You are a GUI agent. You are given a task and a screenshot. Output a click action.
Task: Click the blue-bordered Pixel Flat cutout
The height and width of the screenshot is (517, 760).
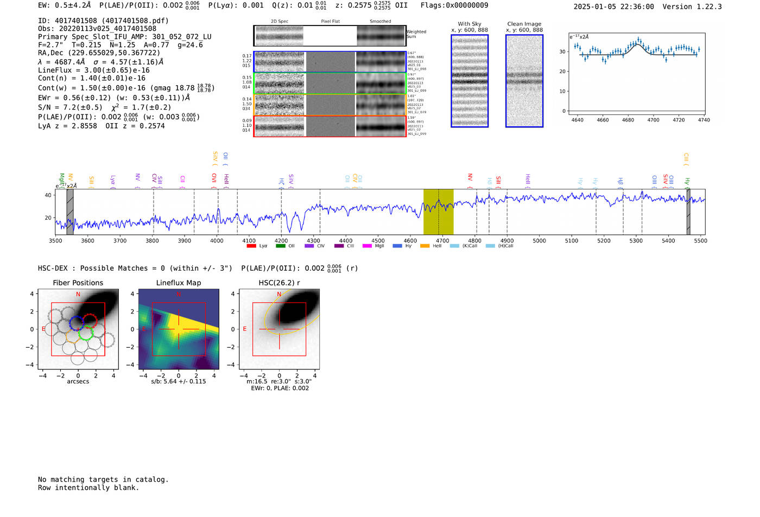point(331,62)
